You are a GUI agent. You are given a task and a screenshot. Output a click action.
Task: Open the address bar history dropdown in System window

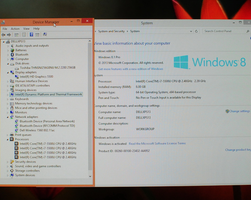pos(191,31)
